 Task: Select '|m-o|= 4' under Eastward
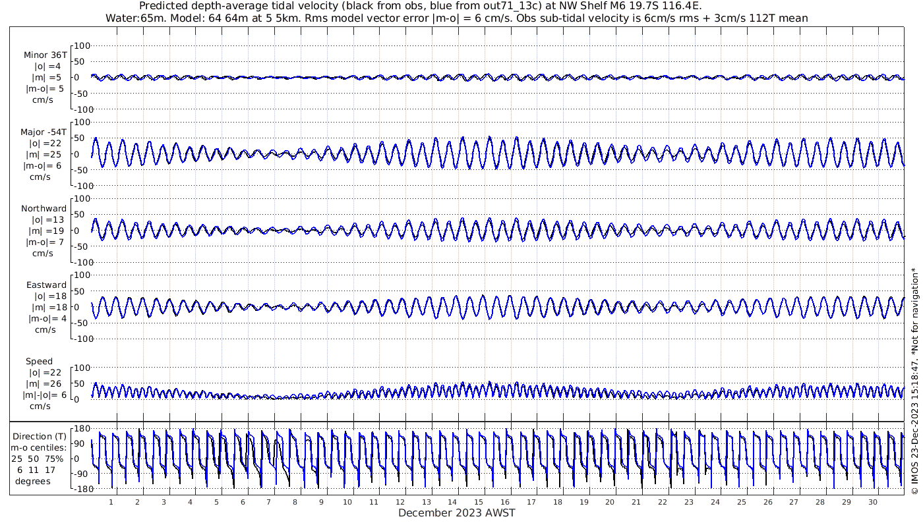point(47,318)
